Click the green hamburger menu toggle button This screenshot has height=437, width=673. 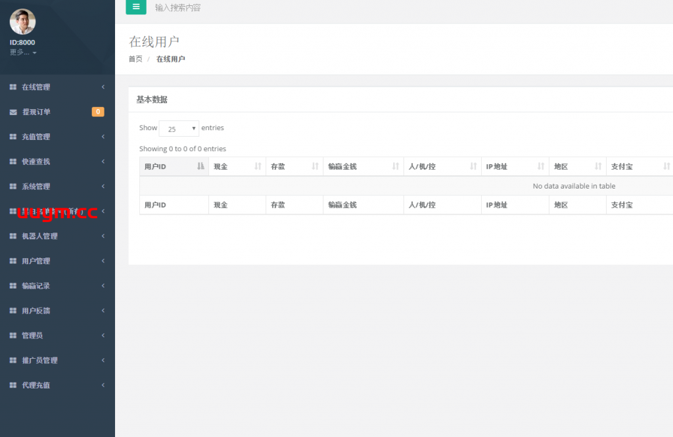(x=136, y=7)
